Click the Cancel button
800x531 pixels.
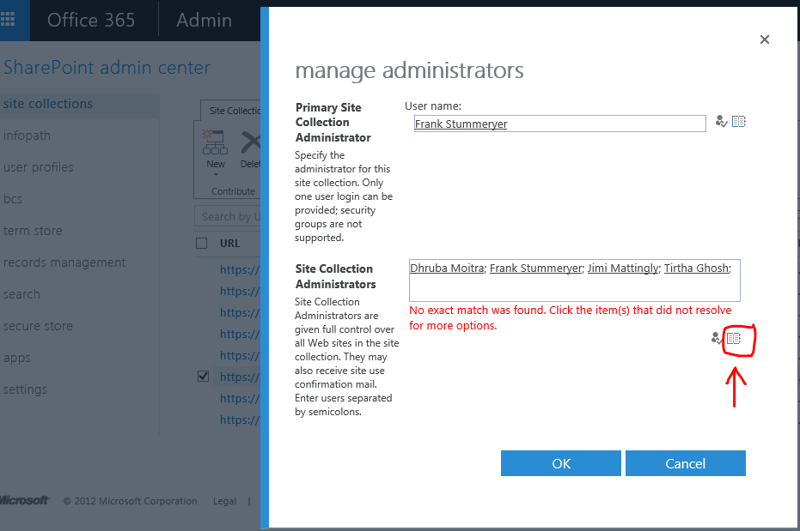pyautogui.click(x=685, y=463)
